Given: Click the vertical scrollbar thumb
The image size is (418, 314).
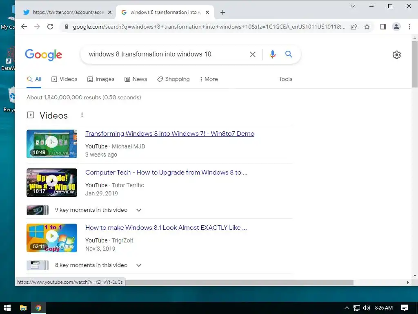Looking at the screenshot, I should tap(415, 64).
